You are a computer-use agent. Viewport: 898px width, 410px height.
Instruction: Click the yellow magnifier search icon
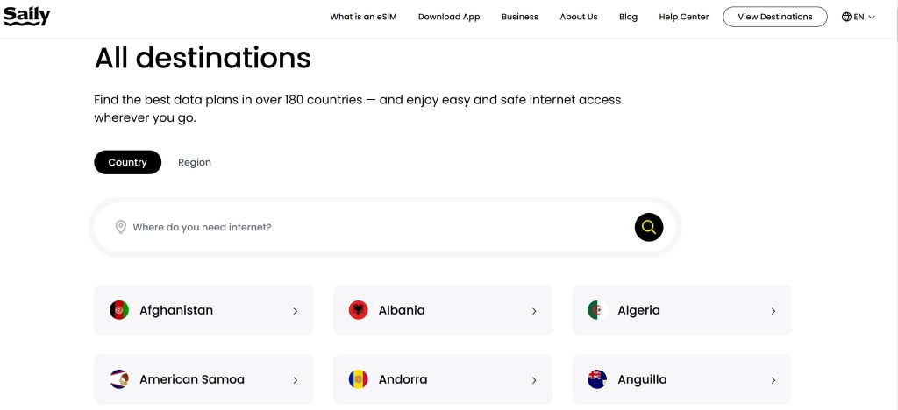648,227
